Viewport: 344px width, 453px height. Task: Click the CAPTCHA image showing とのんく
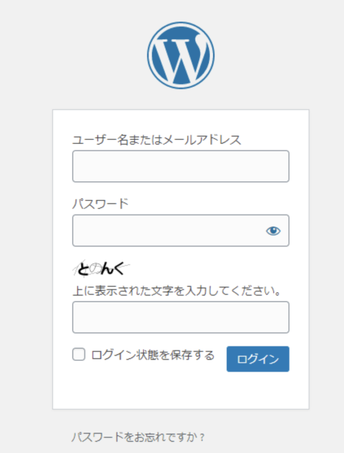101,269
